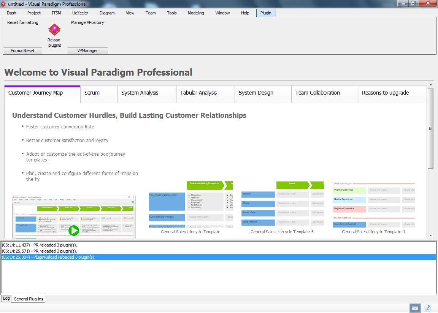Image resolution: width=438 pixels, height=313 pixels.
Task: Maximize the Visual Paradigm window
Action: click(413, 3)
